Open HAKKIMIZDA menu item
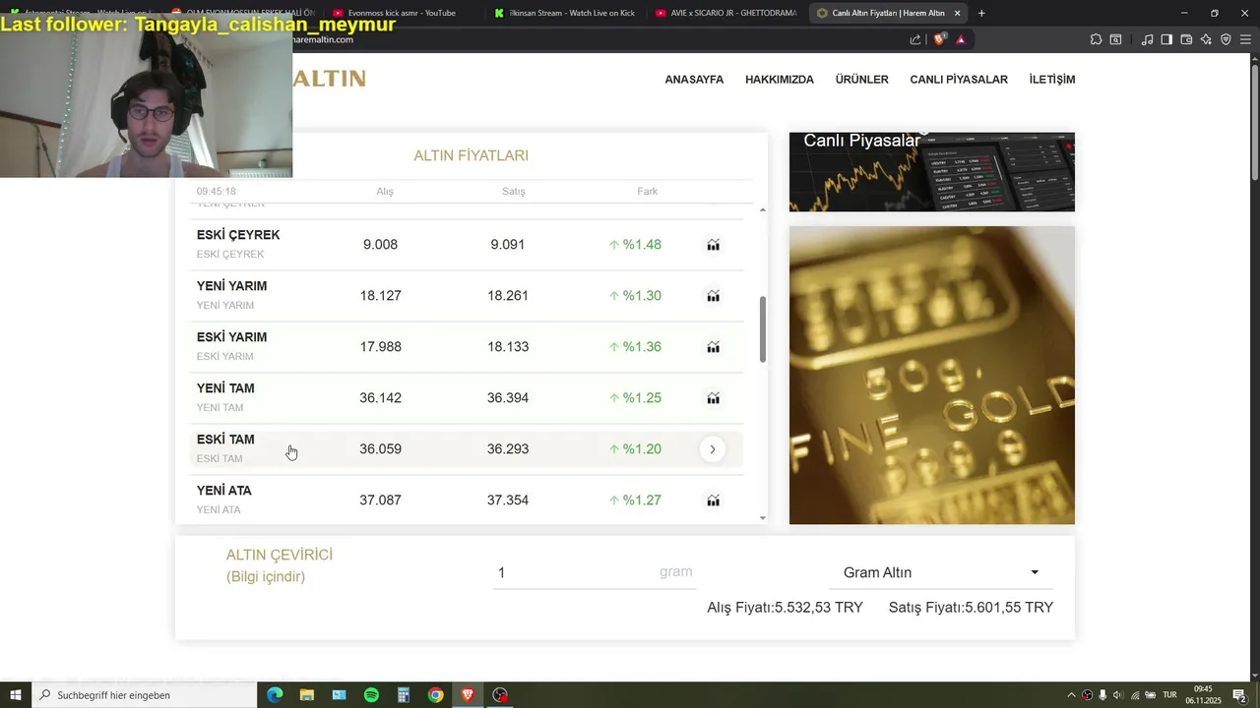The height and width of the screenshot is (708, 1260). (x=780, y=80)
